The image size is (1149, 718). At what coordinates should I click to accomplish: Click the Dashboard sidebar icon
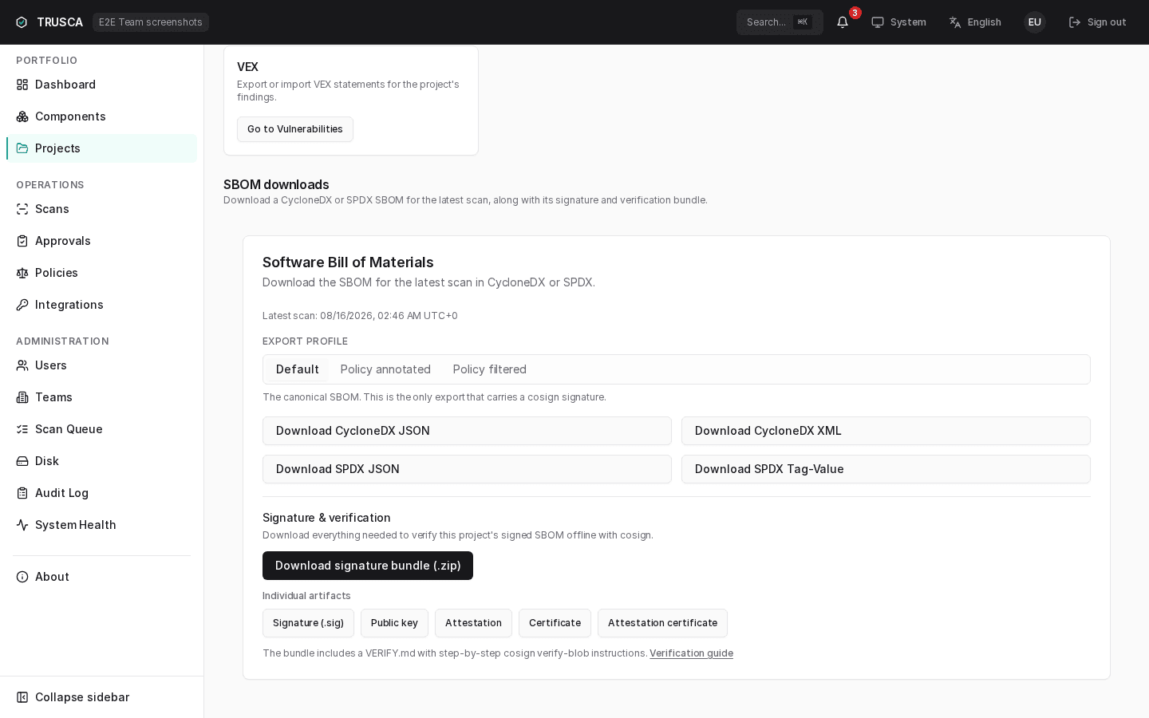tap(22, 85)
